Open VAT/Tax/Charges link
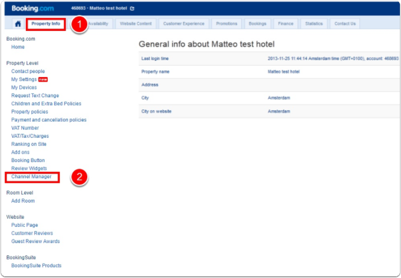Image resolution: width=401 pixels, height=278 pixels. click(30, 136)
